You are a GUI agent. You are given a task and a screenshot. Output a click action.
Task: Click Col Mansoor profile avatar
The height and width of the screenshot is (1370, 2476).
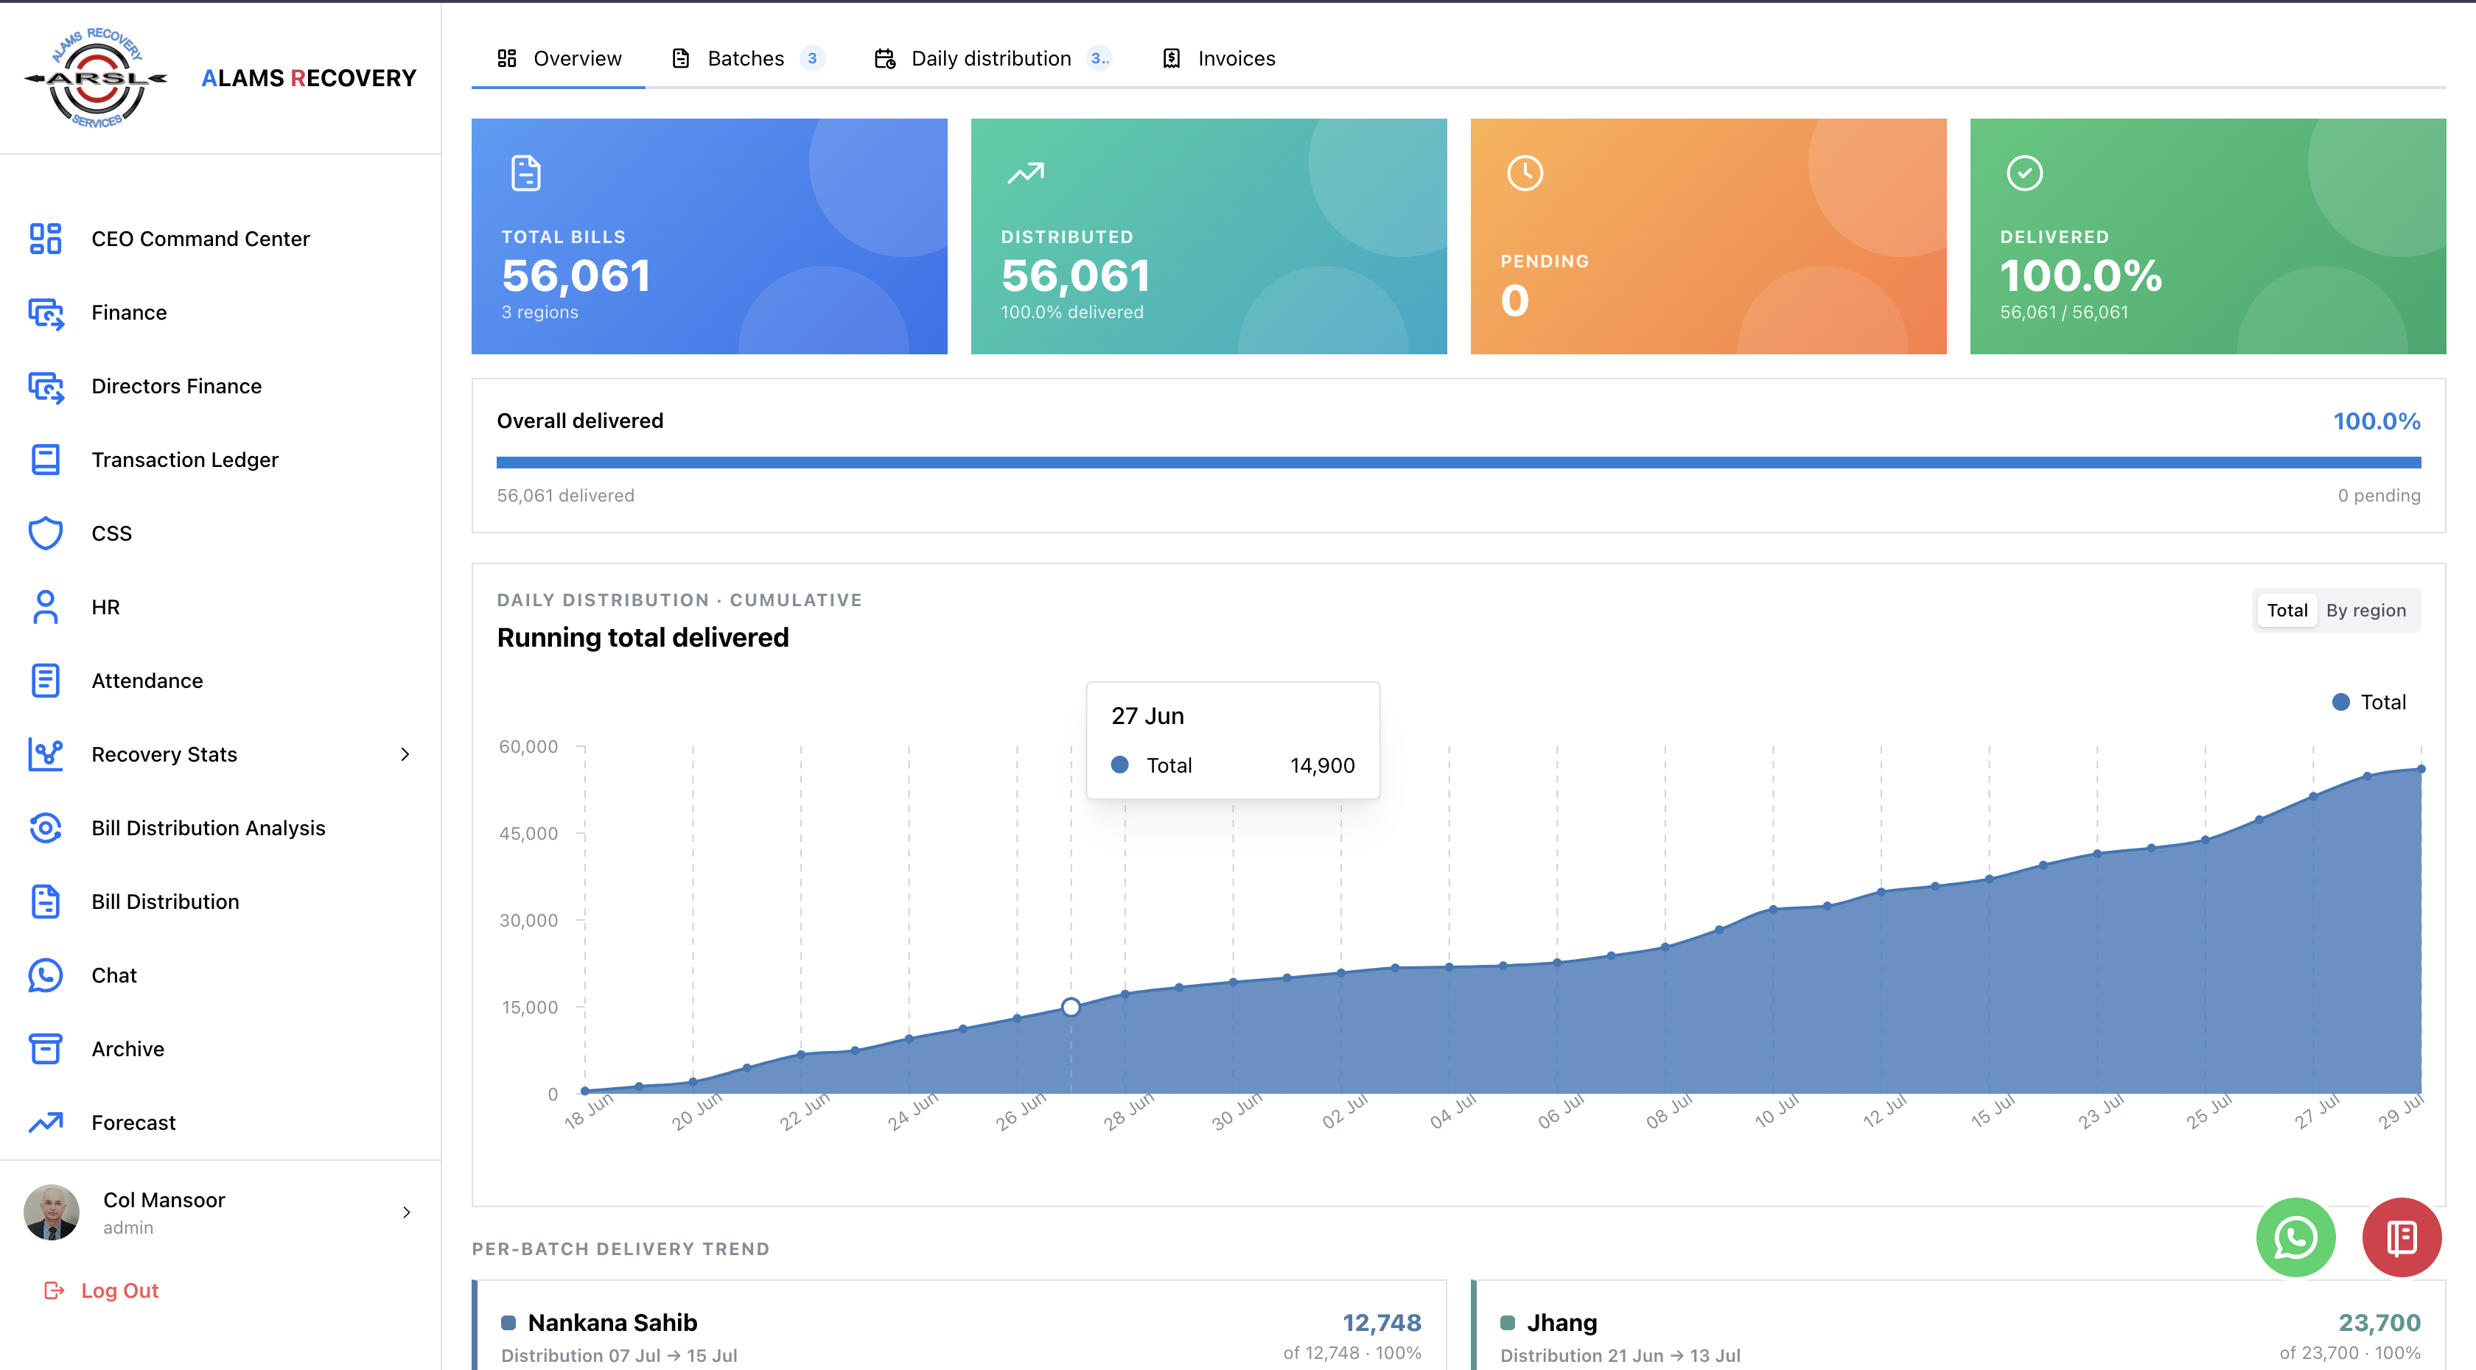point(51,1212)
